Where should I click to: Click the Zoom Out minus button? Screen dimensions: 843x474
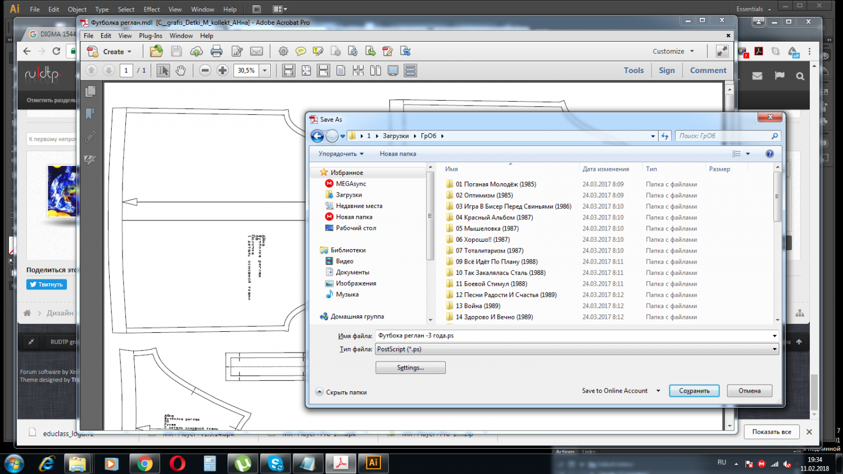(205, 70)
